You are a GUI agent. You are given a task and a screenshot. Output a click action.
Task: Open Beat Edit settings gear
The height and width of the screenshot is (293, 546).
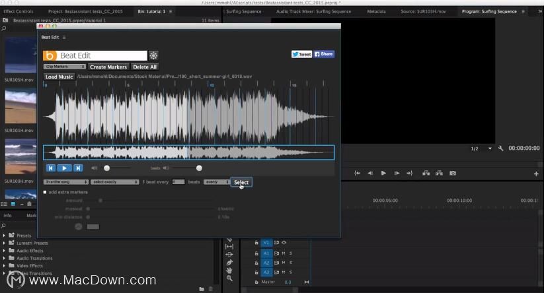(153, 55)
